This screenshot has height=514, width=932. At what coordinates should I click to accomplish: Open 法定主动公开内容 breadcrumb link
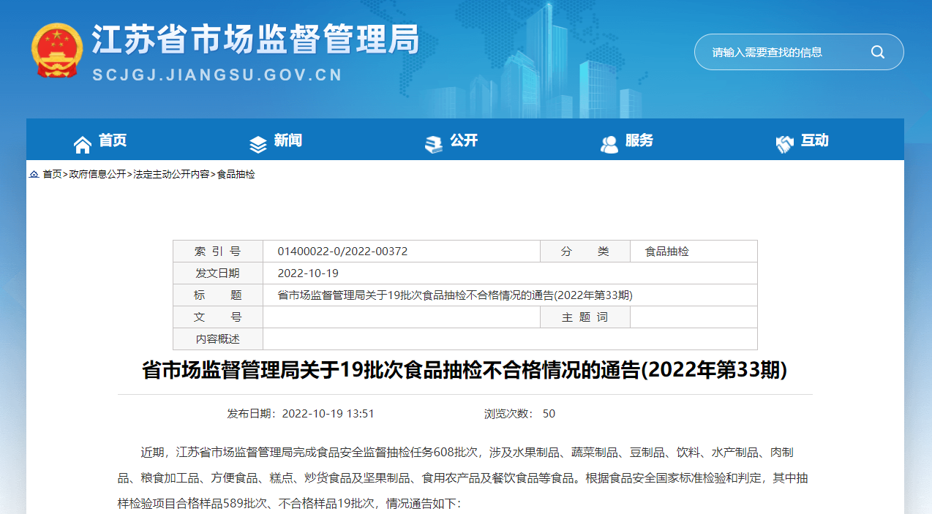(171, 175)
